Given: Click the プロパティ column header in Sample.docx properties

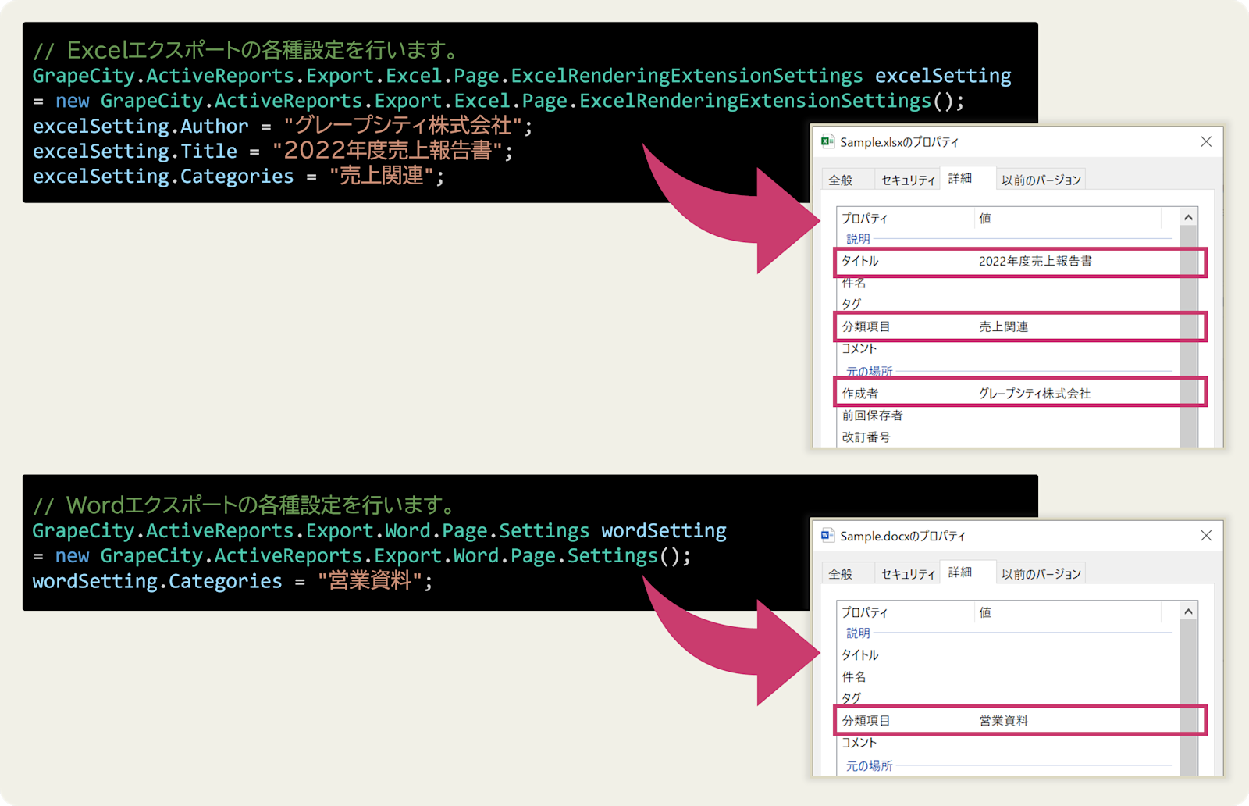Looking at the screenshot, I should (x=906, y=612).
